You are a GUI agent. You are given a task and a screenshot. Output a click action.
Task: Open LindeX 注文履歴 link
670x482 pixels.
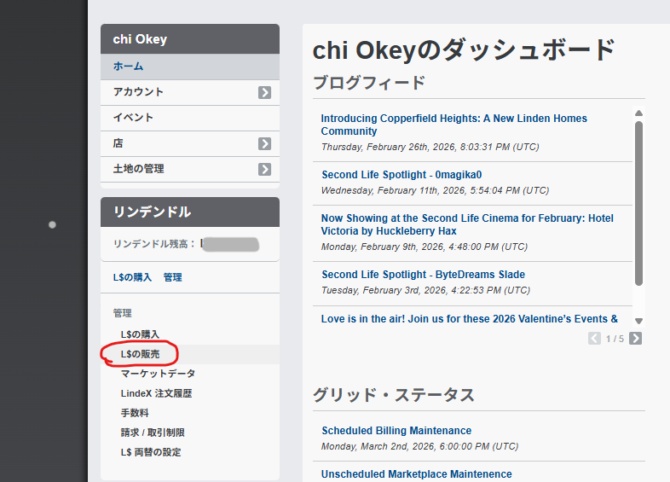[x=156, y=393]
